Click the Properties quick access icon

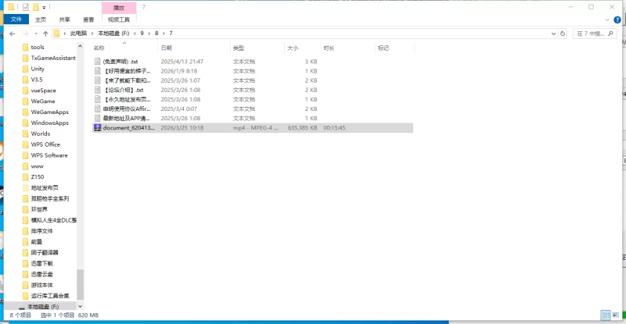(x=26, y=7)
